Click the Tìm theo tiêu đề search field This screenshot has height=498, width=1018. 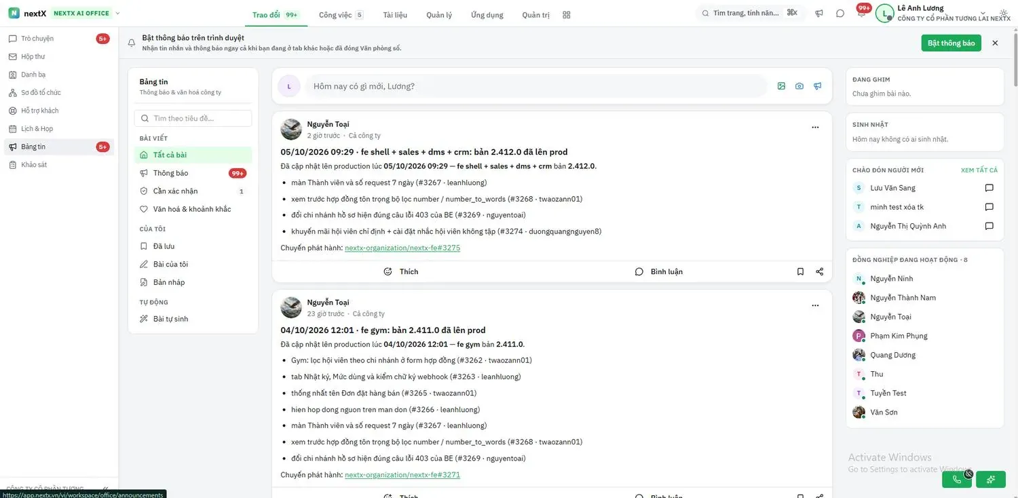pos(193,118)
